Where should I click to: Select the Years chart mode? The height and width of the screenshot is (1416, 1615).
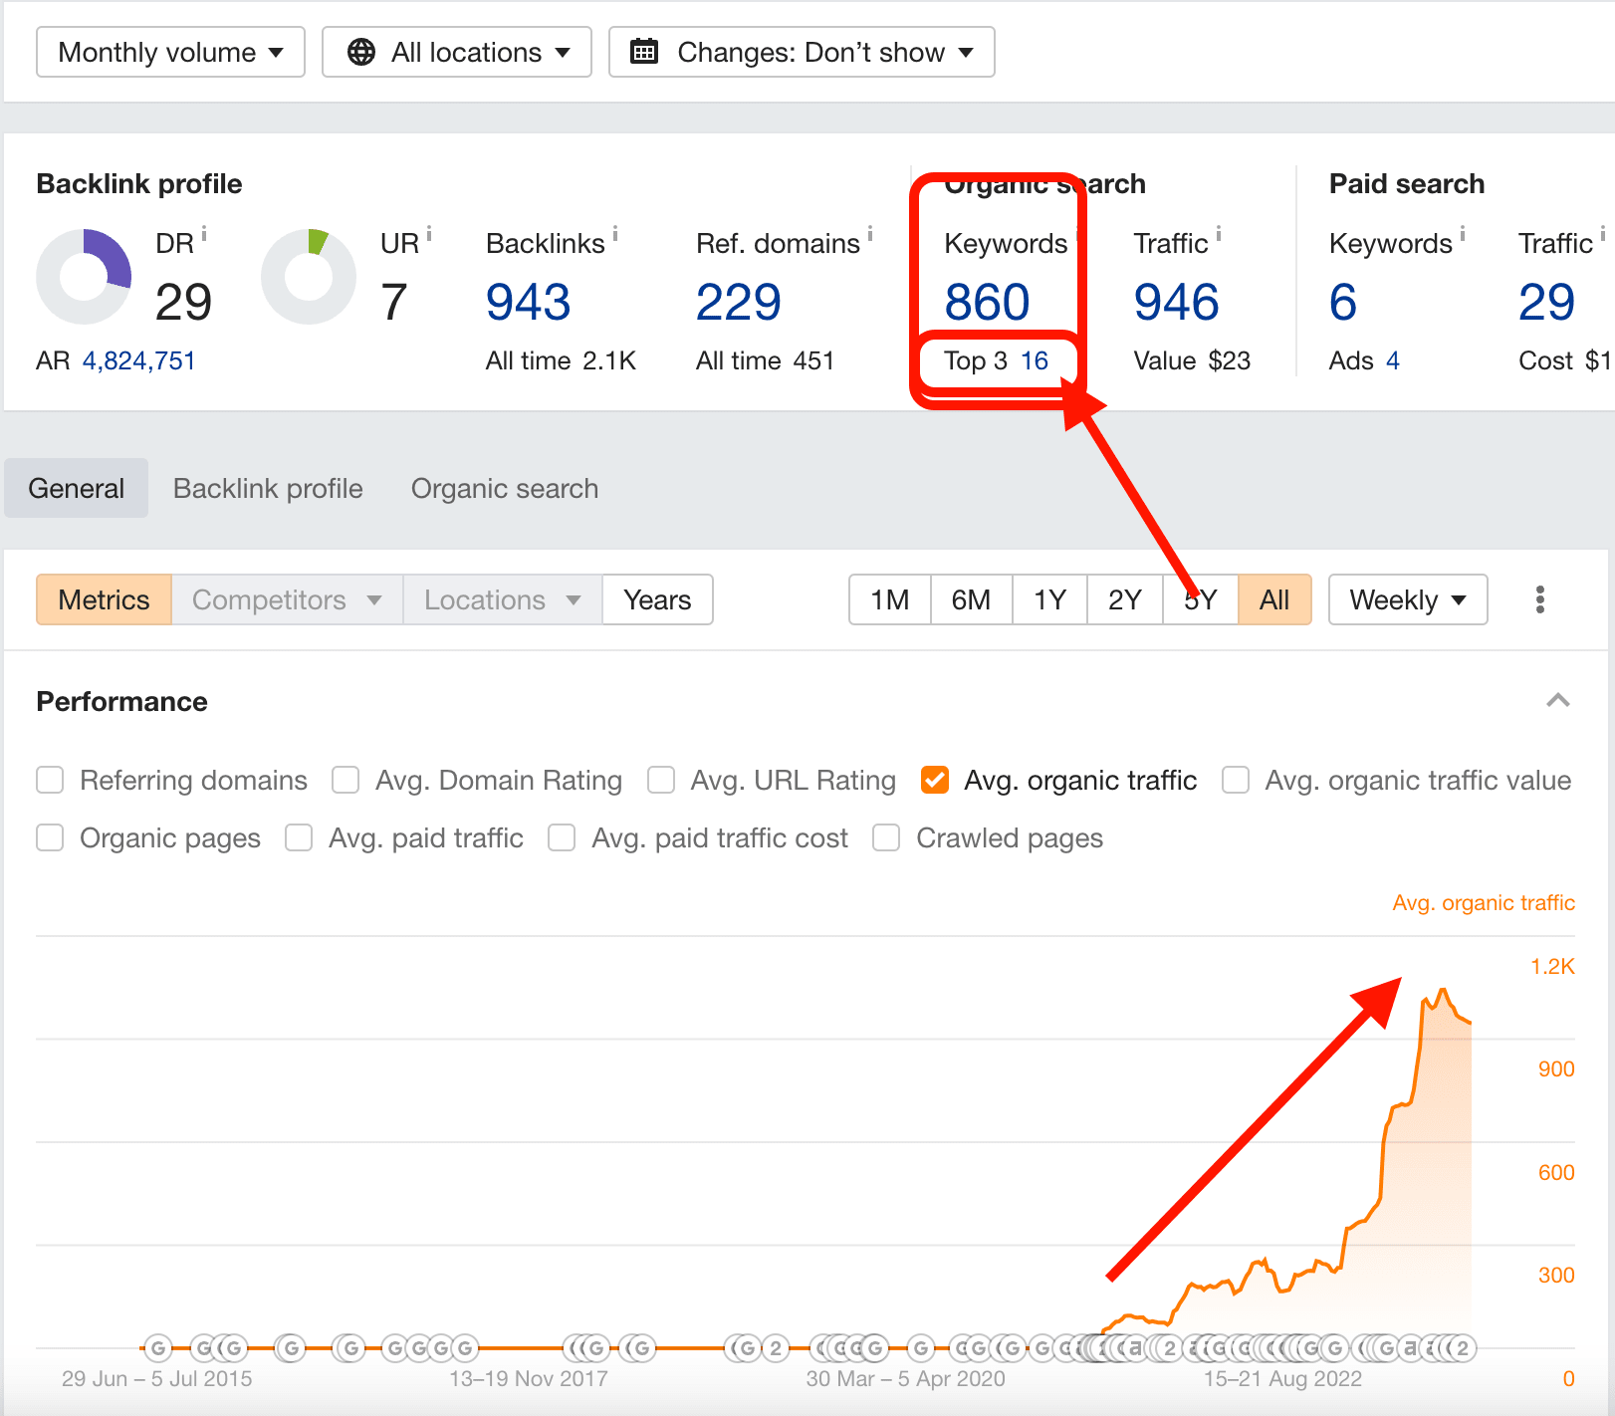657,599
